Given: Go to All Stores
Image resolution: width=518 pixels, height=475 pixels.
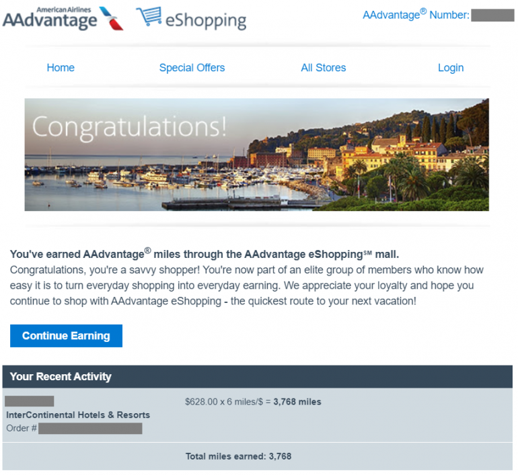Looking at the screenshot, I should (323, 68).
